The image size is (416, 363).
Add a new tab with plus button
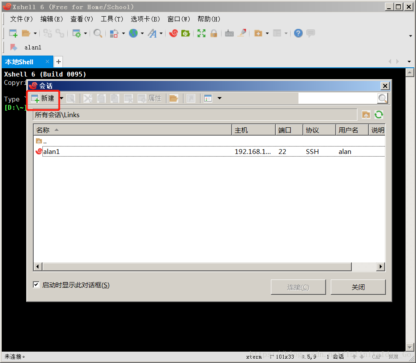[59, 62]
